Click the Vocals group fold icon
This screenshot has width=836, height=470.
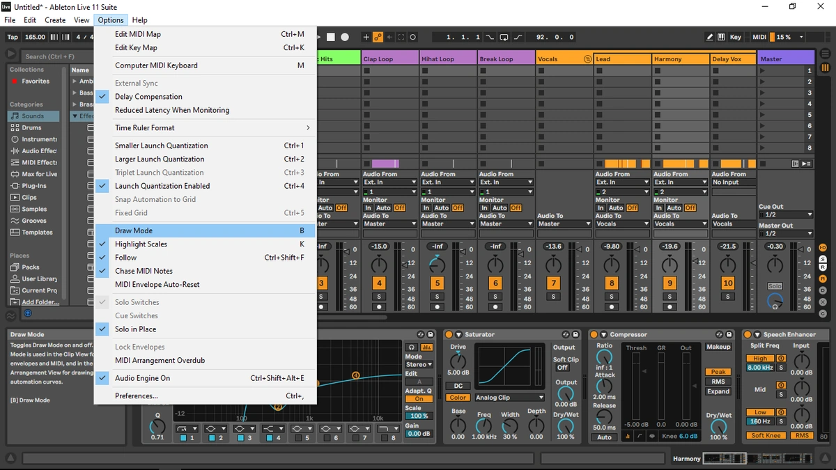tap(587, 59)
